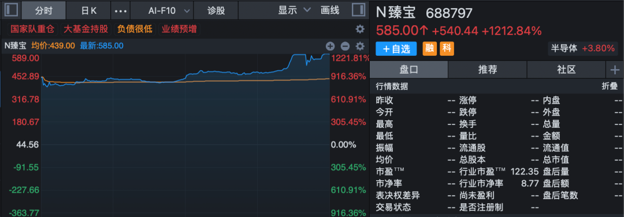This screenshot has width=624, height=217.
Task: Click the 换手 turnover label
Action: click(467, 124)
